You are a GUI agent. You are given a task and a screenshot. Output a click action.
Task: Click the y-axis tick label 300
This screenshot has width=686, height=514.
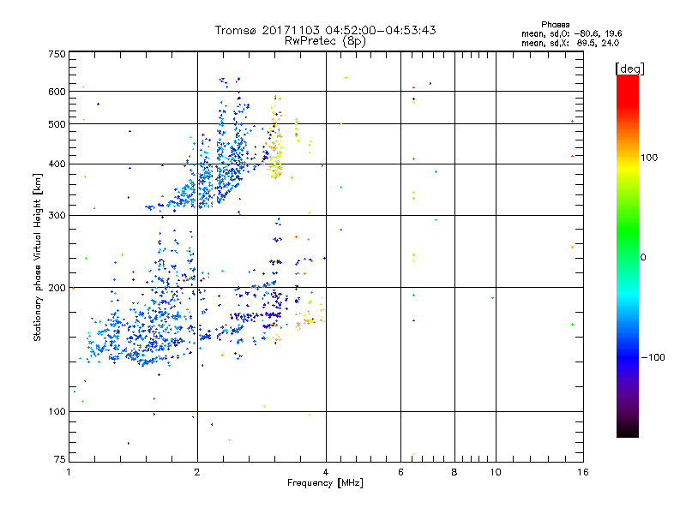[x=57, y=216]
